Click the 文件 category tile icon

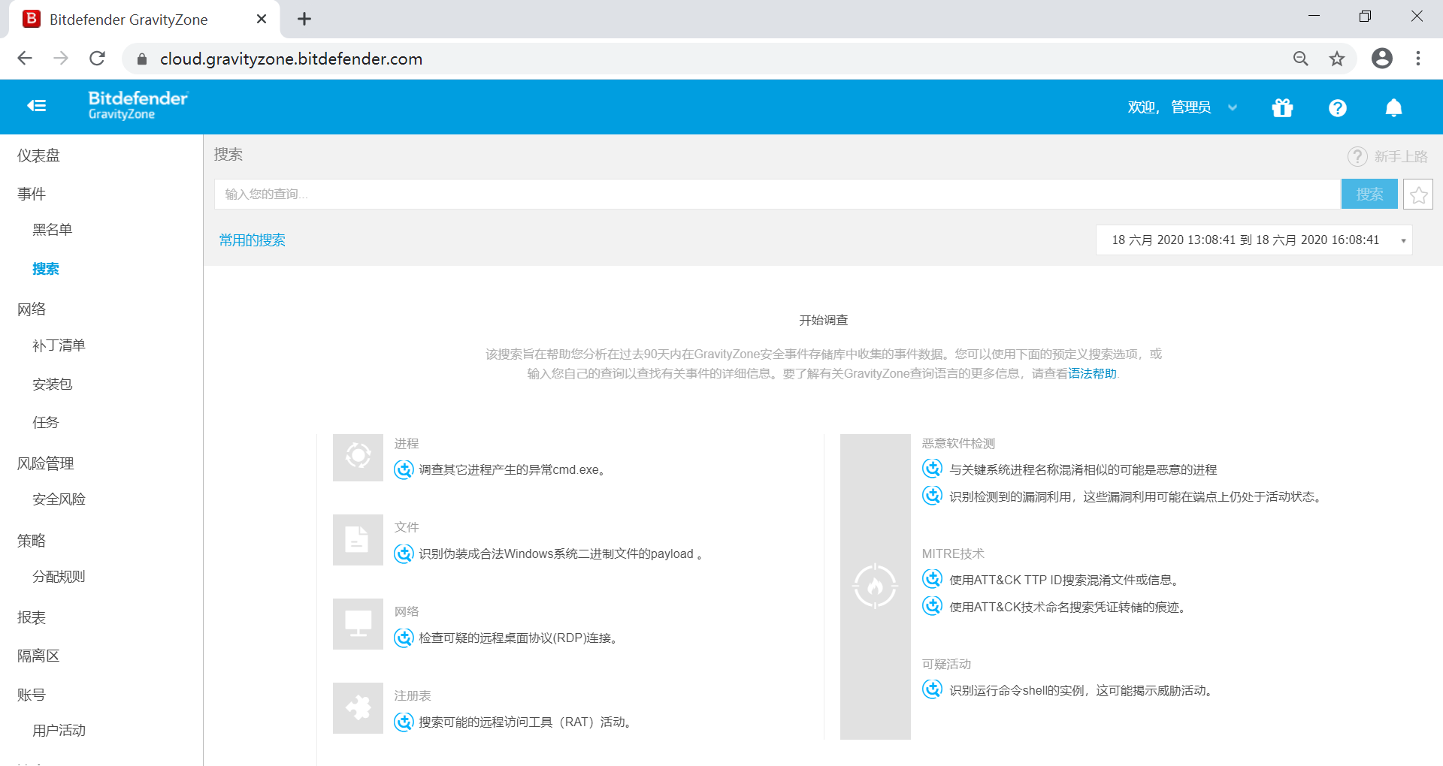tap(358, 540)
